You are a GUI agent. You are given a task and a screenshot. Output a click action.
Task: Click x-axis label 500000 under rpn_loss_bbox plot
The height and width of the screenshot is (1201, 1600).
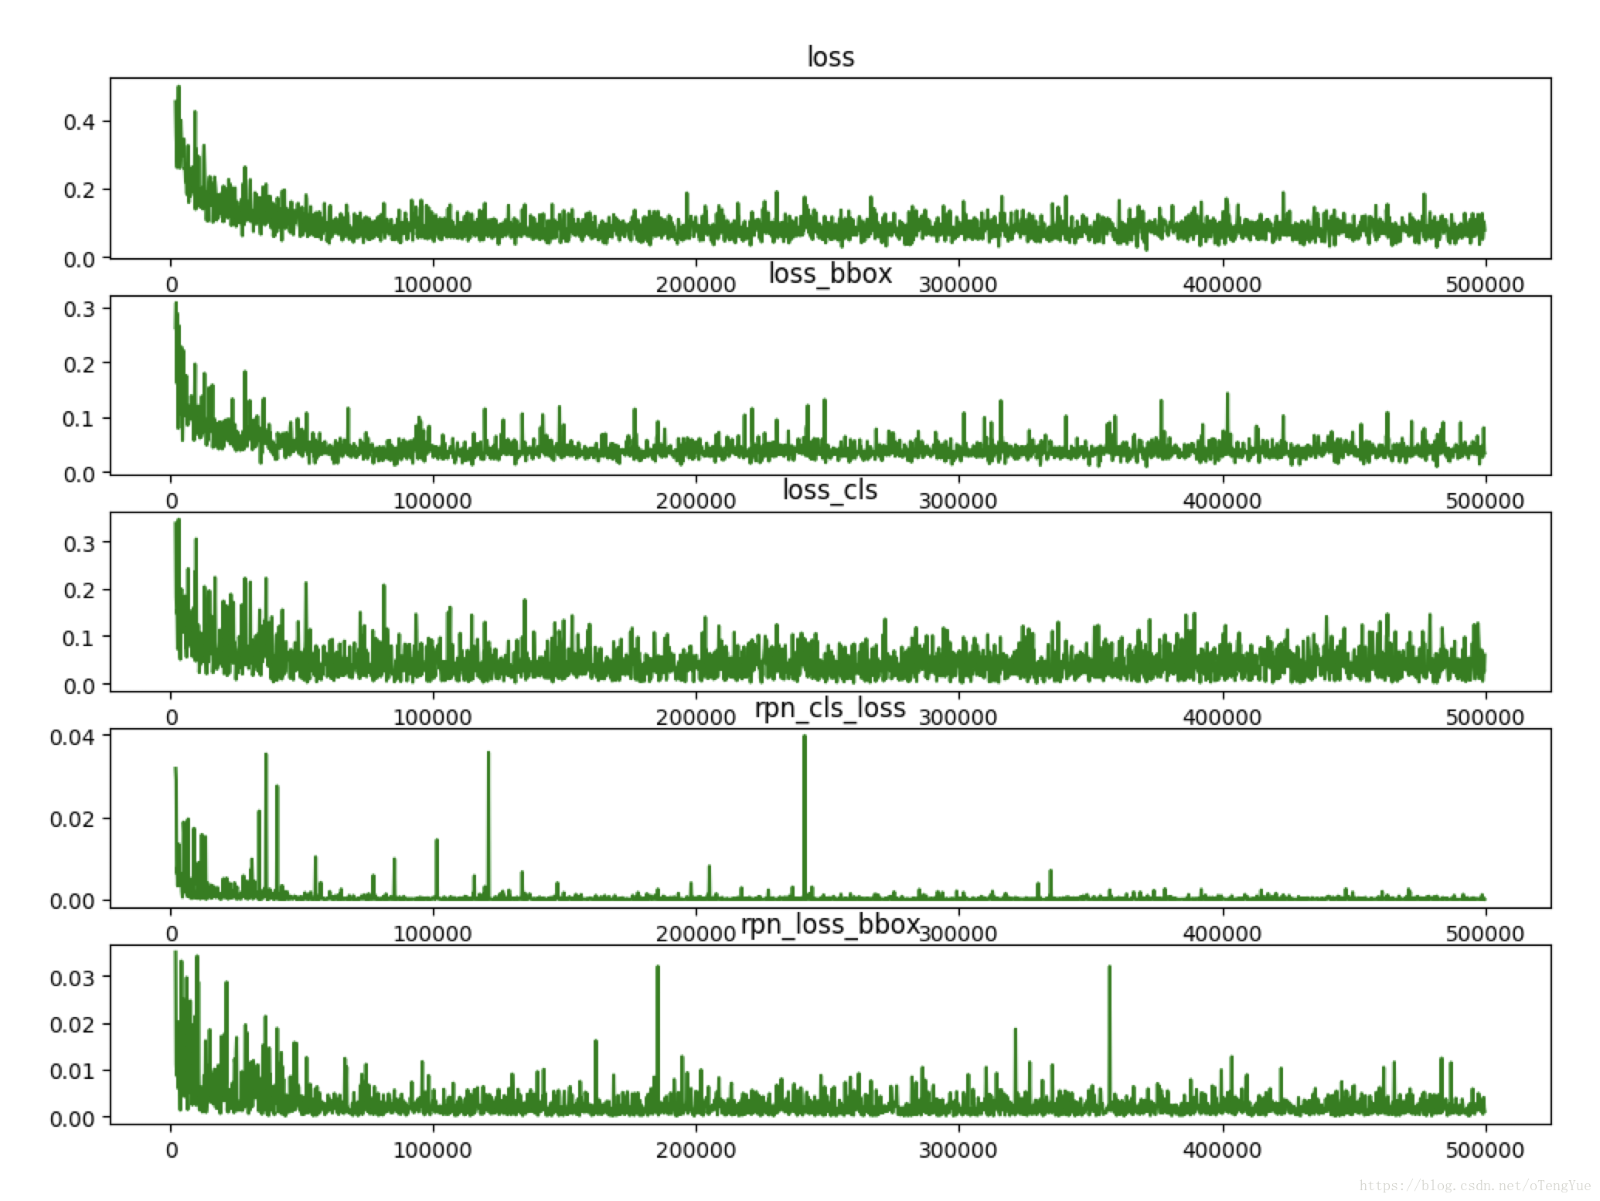(x=1485, y=1150)
